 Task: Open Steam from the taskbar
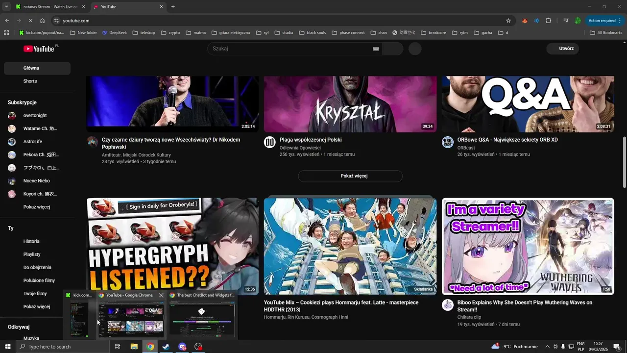[166, 347]
